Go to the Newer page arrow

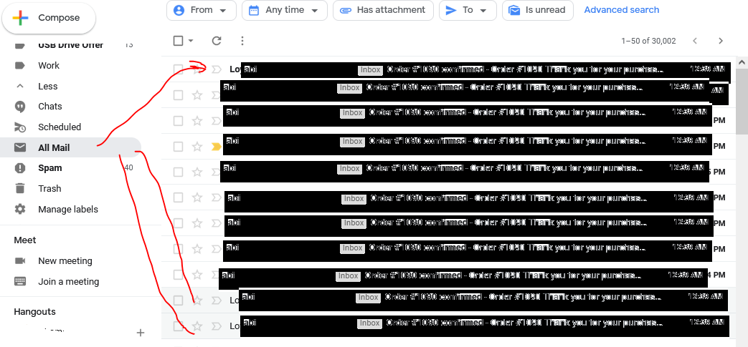tap(696, 41)
